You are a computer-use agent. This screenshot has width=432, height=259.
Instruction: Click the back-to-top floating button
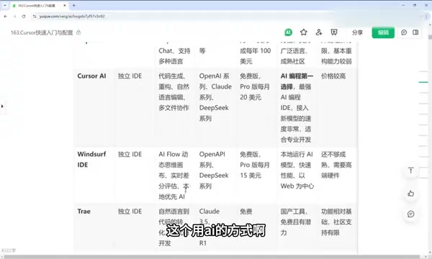point(411,171)
